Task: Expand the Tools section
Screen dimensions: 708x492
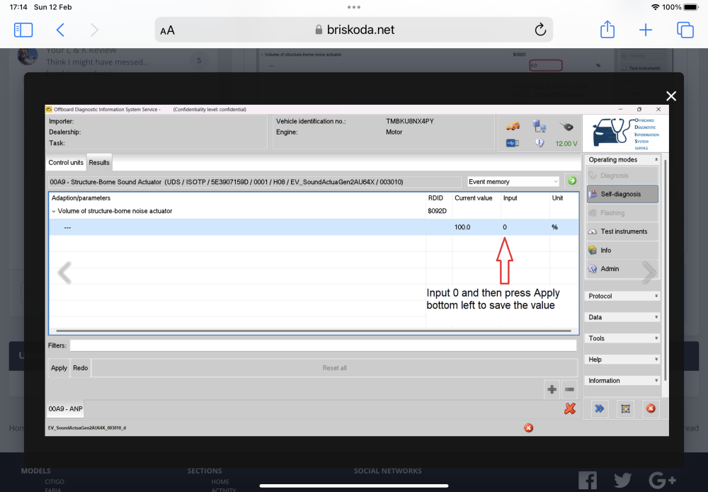Action: 623,338
